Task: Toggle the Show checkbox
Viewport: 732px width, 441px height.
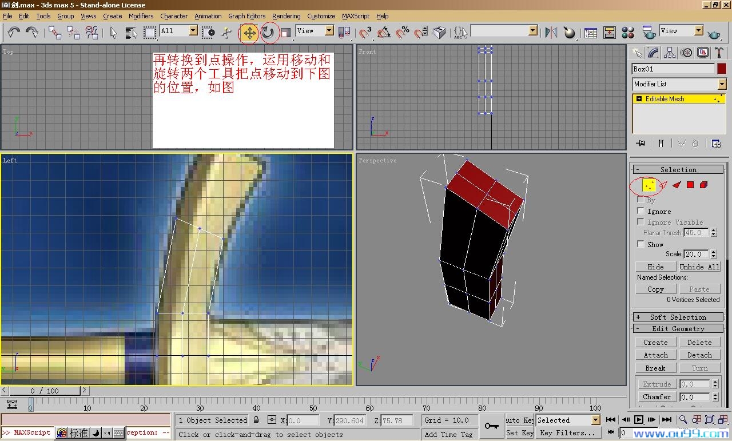Action: [x=641, y=244]
